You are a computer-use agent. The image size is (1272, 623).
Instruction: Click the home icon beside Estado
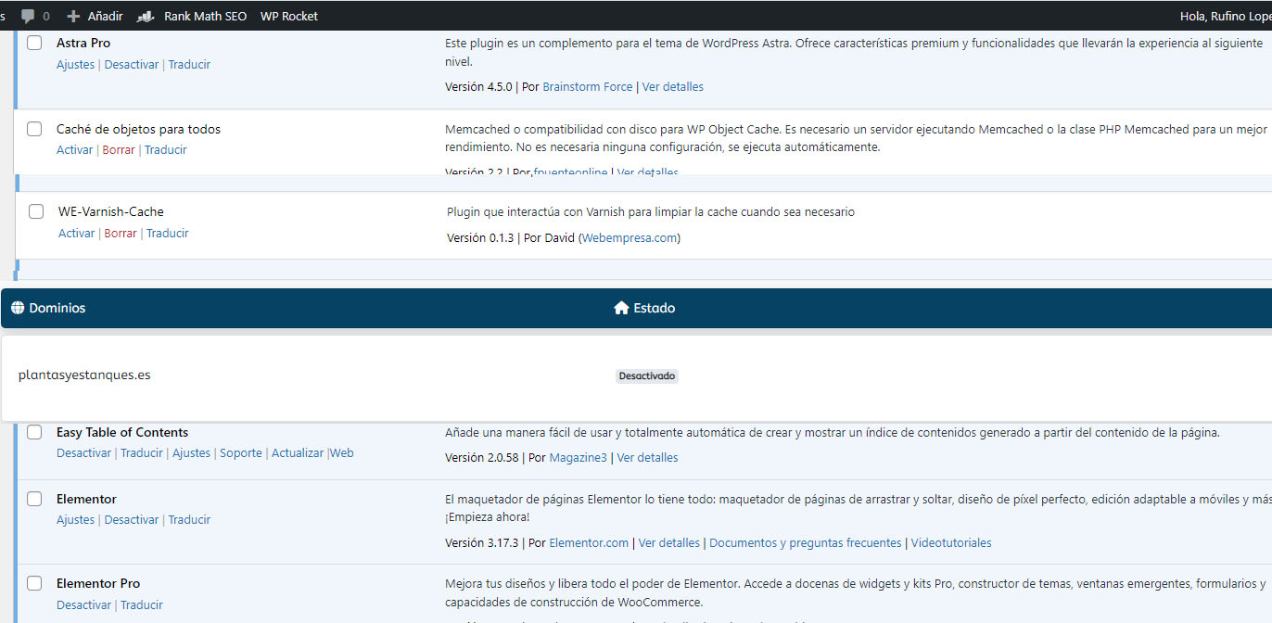click(621, 308)
